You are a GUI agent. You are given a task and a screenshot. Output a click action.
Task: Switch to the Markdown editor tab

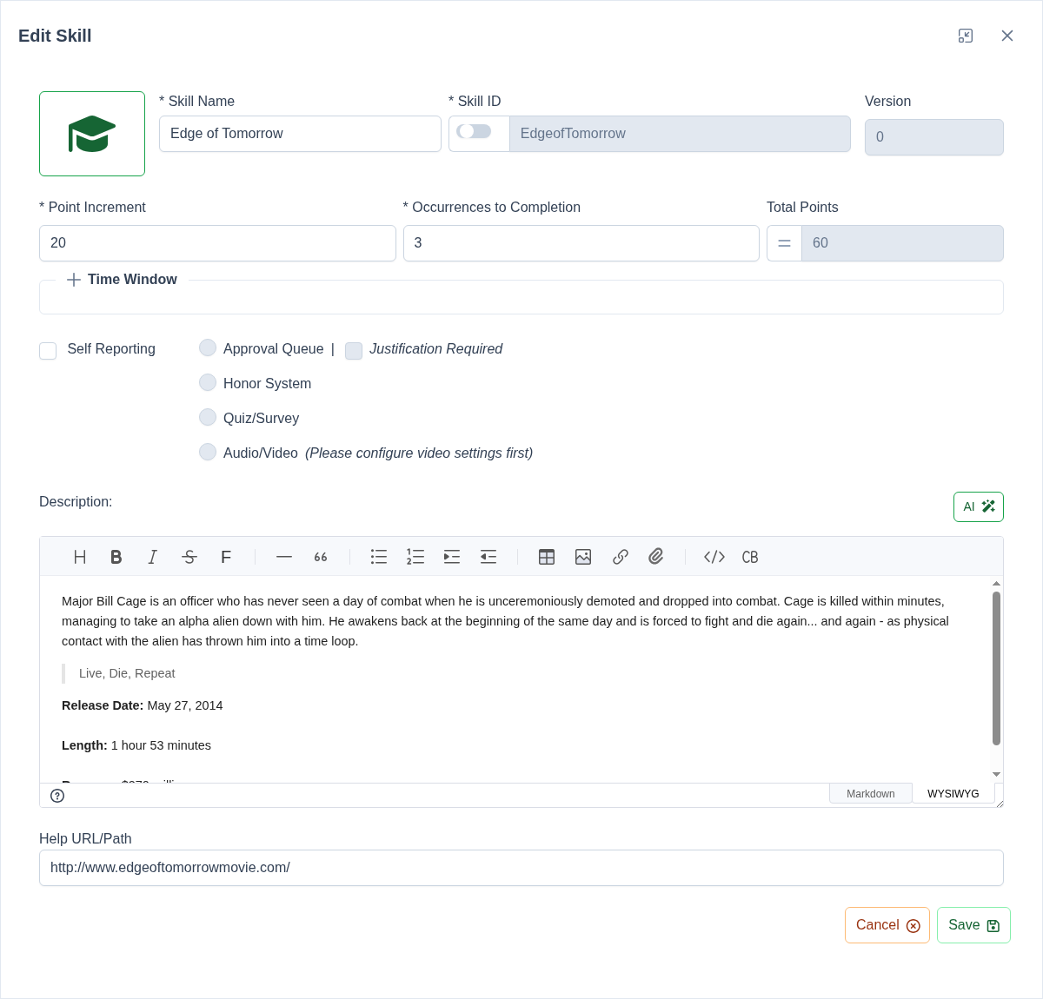tap(871, 794)
